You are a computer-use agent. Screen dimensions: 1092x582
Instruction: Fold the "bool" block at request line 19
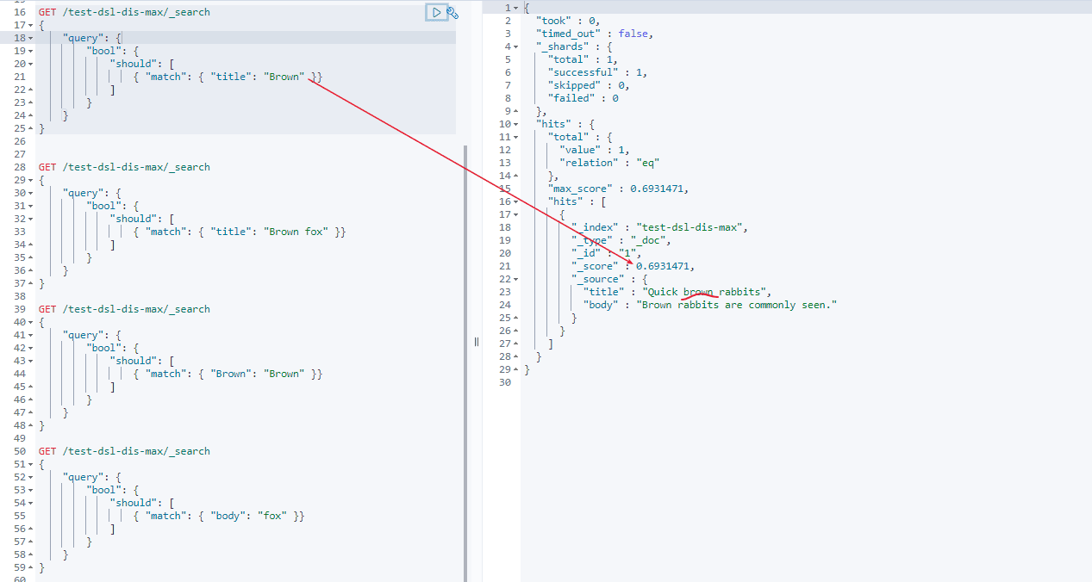click(33, 51)
